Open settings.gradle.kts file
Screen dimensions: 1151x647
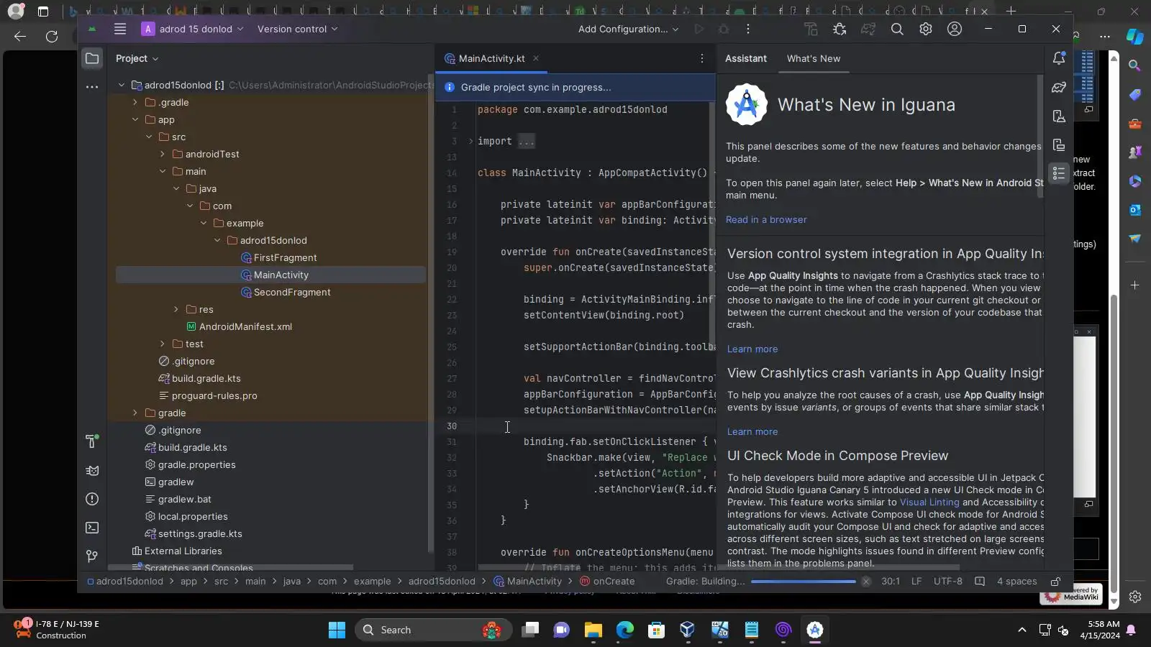click(x=200, y=534)
